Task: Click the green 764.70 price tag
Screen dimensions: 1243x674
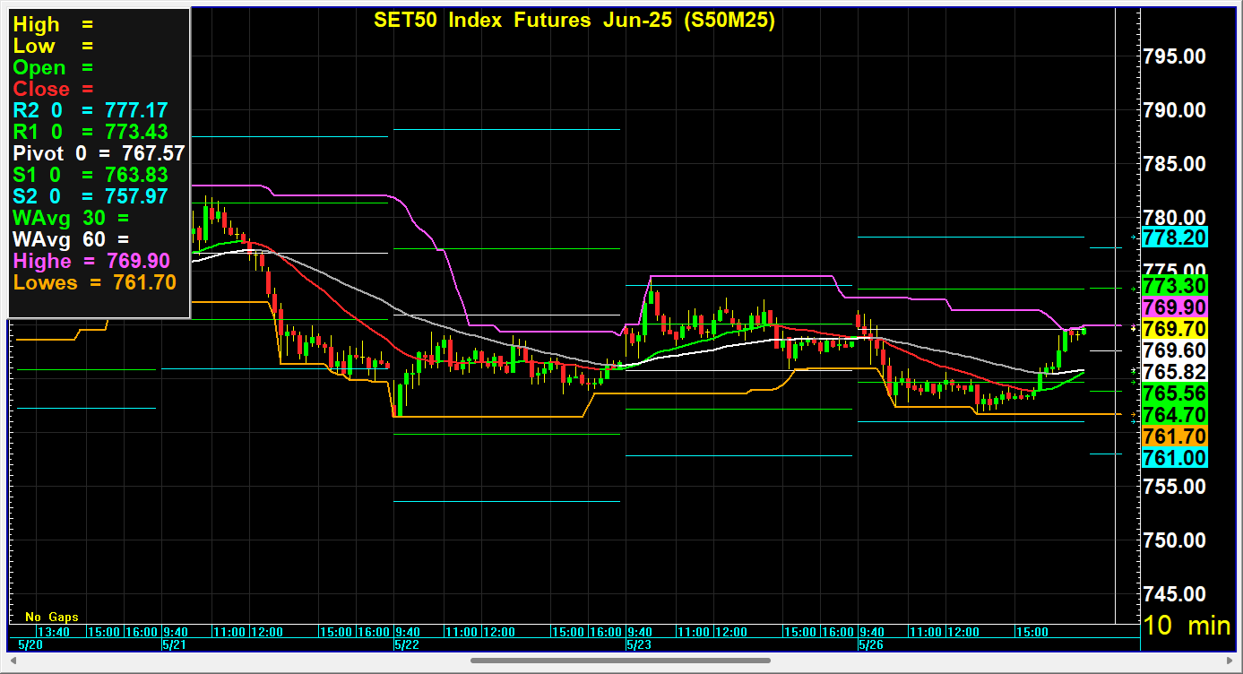Action: pyautogui.click(x=1175, y=415)
